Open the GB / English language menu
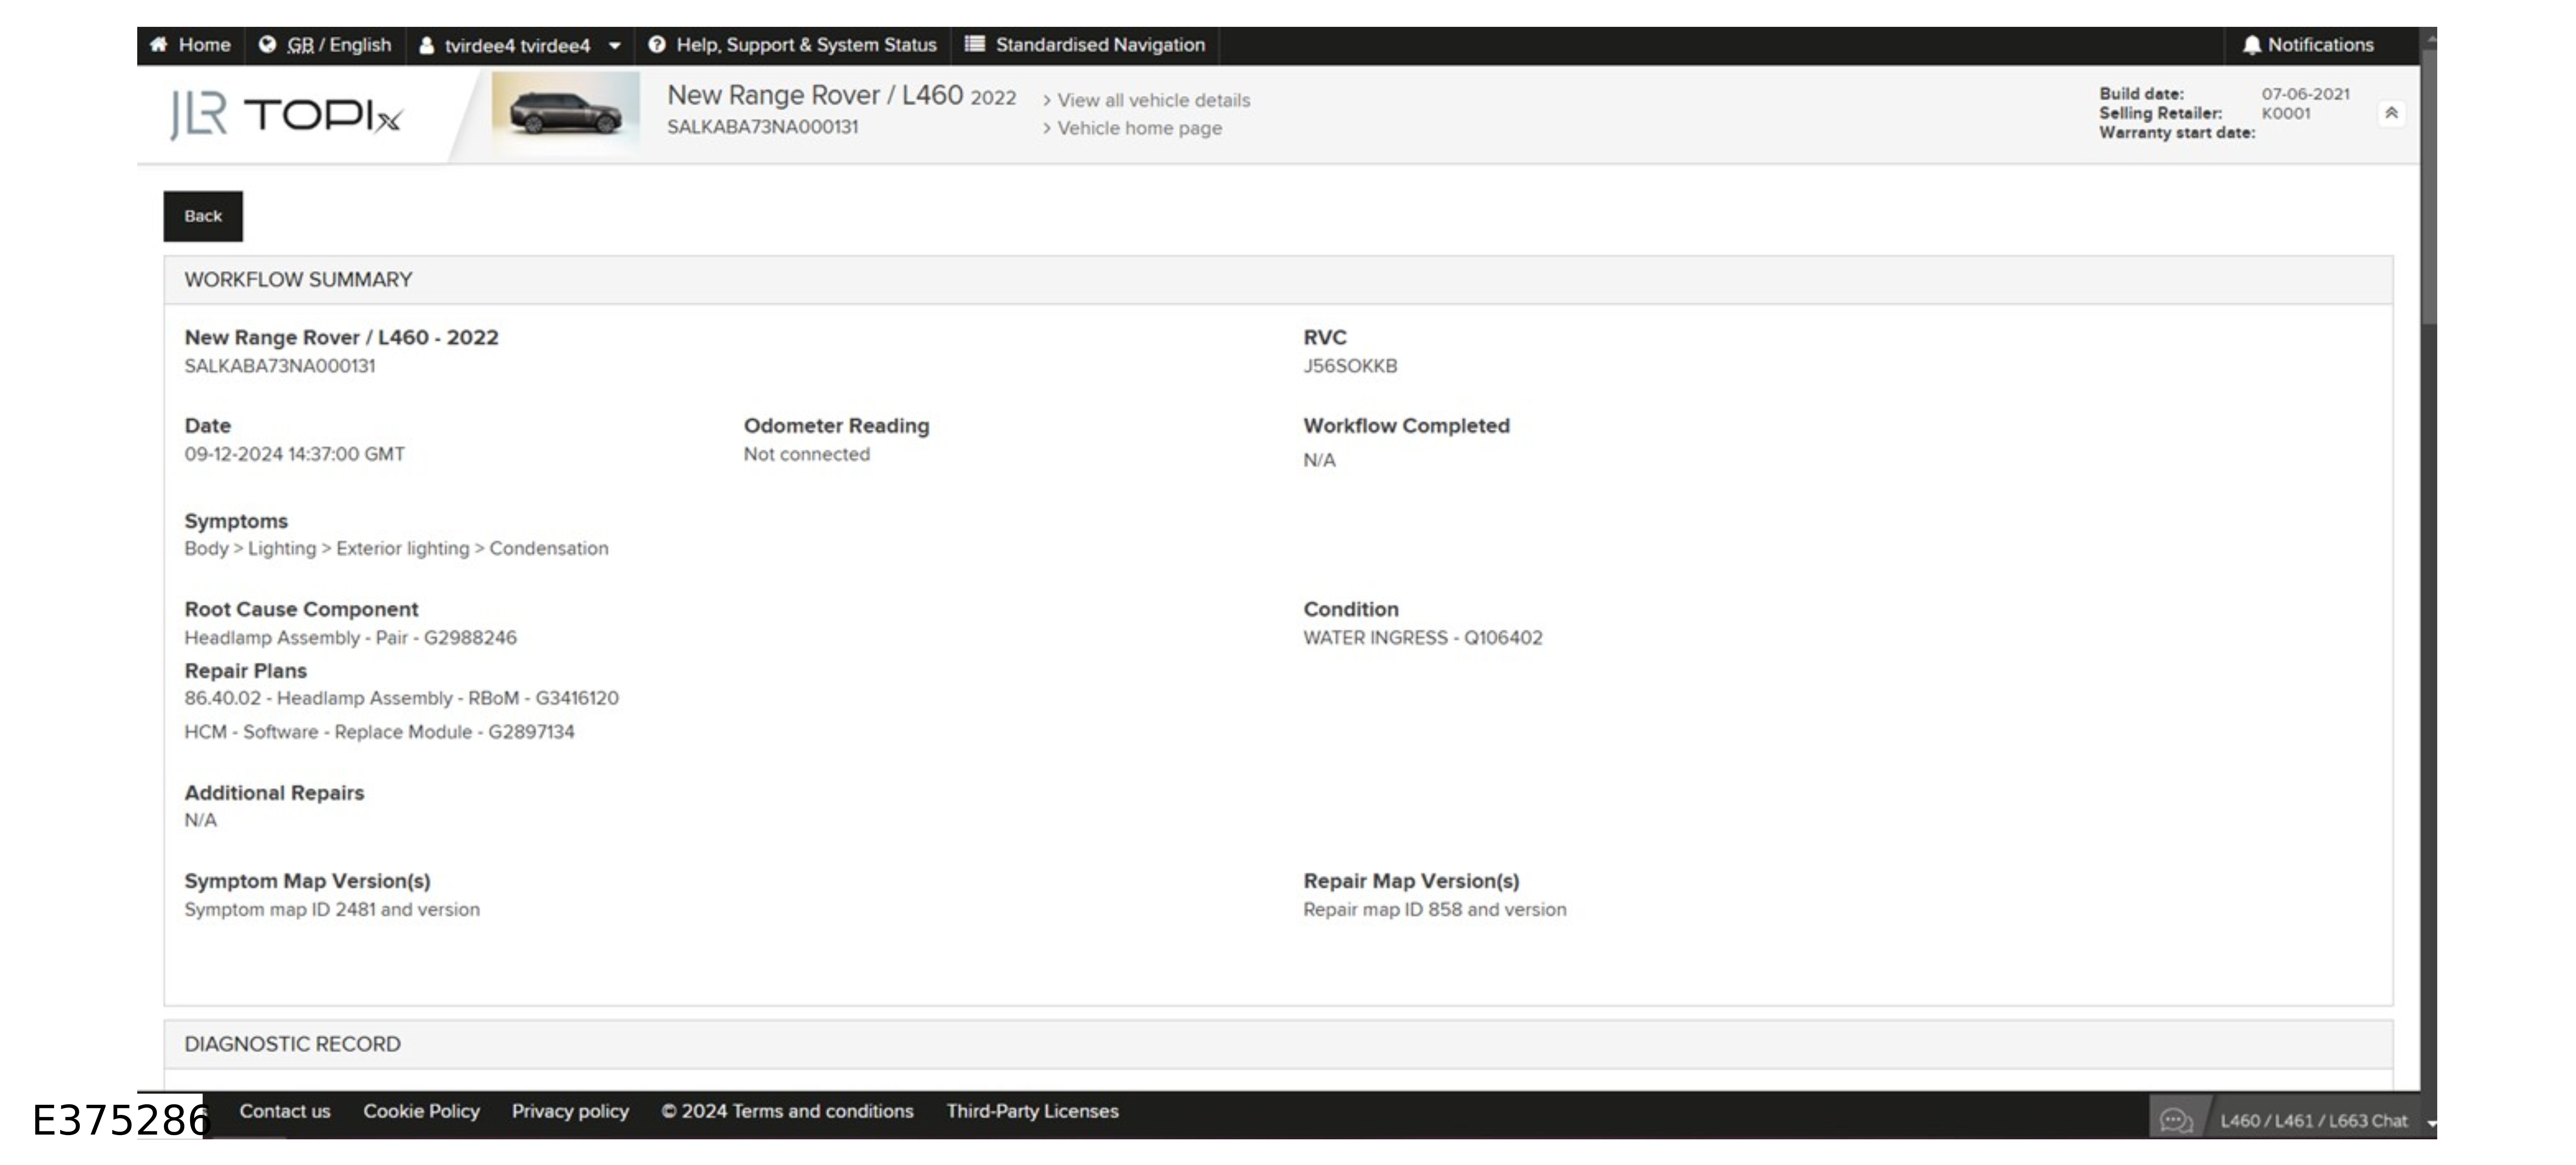The height and width of the screenshot is (1165, 2576). tap(338, 45)
